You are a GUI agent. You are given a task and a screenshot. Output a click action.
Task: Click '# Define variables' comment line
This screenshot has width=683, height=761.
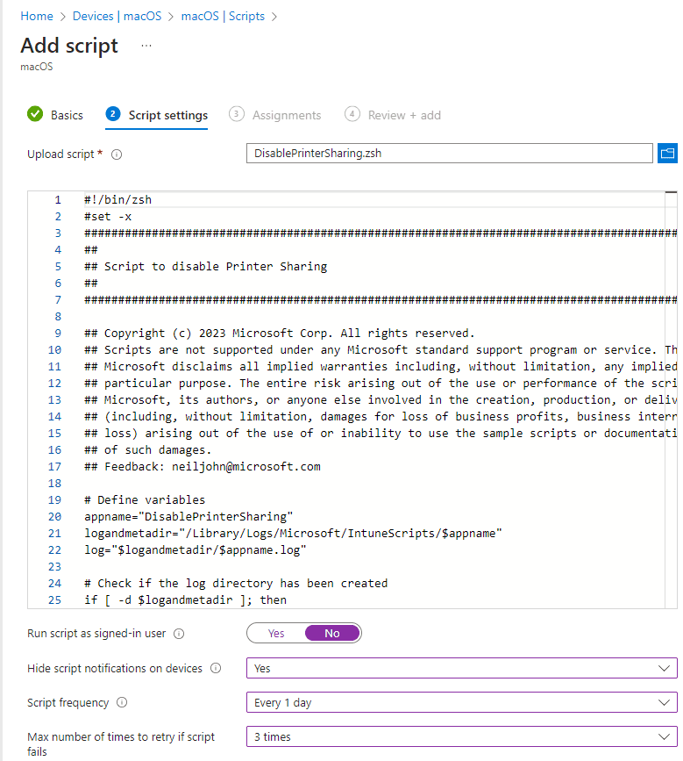tap(145, 500)
